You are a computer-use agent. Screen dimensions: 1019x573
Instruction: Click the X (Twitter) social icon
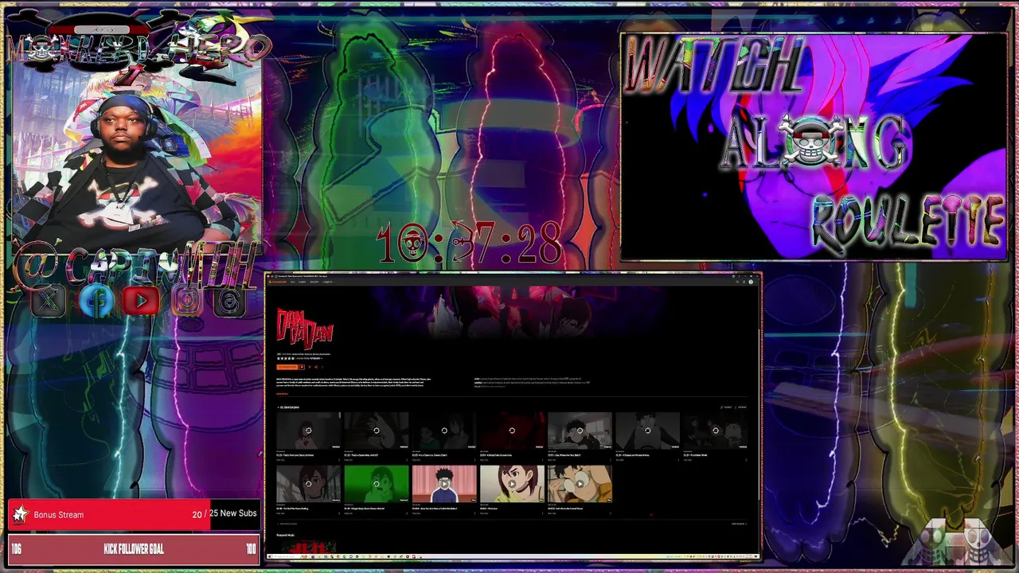click(49, 301)
